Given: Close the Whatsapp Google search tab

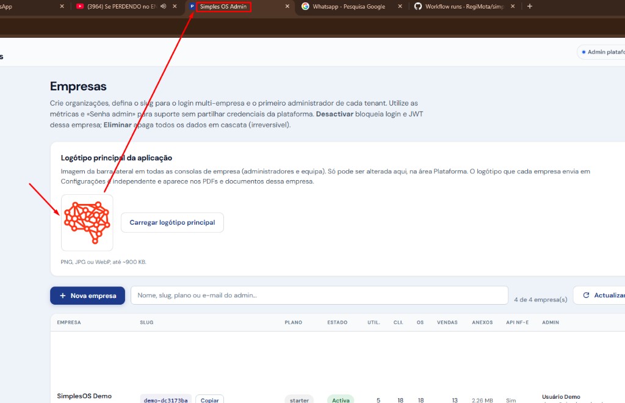Looking at the screenshot, I should click(400, 6).
